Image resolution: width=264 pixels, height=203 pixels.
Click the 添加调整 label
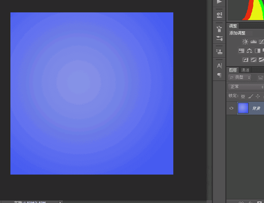pyautogui.click(x=237, y=33)
